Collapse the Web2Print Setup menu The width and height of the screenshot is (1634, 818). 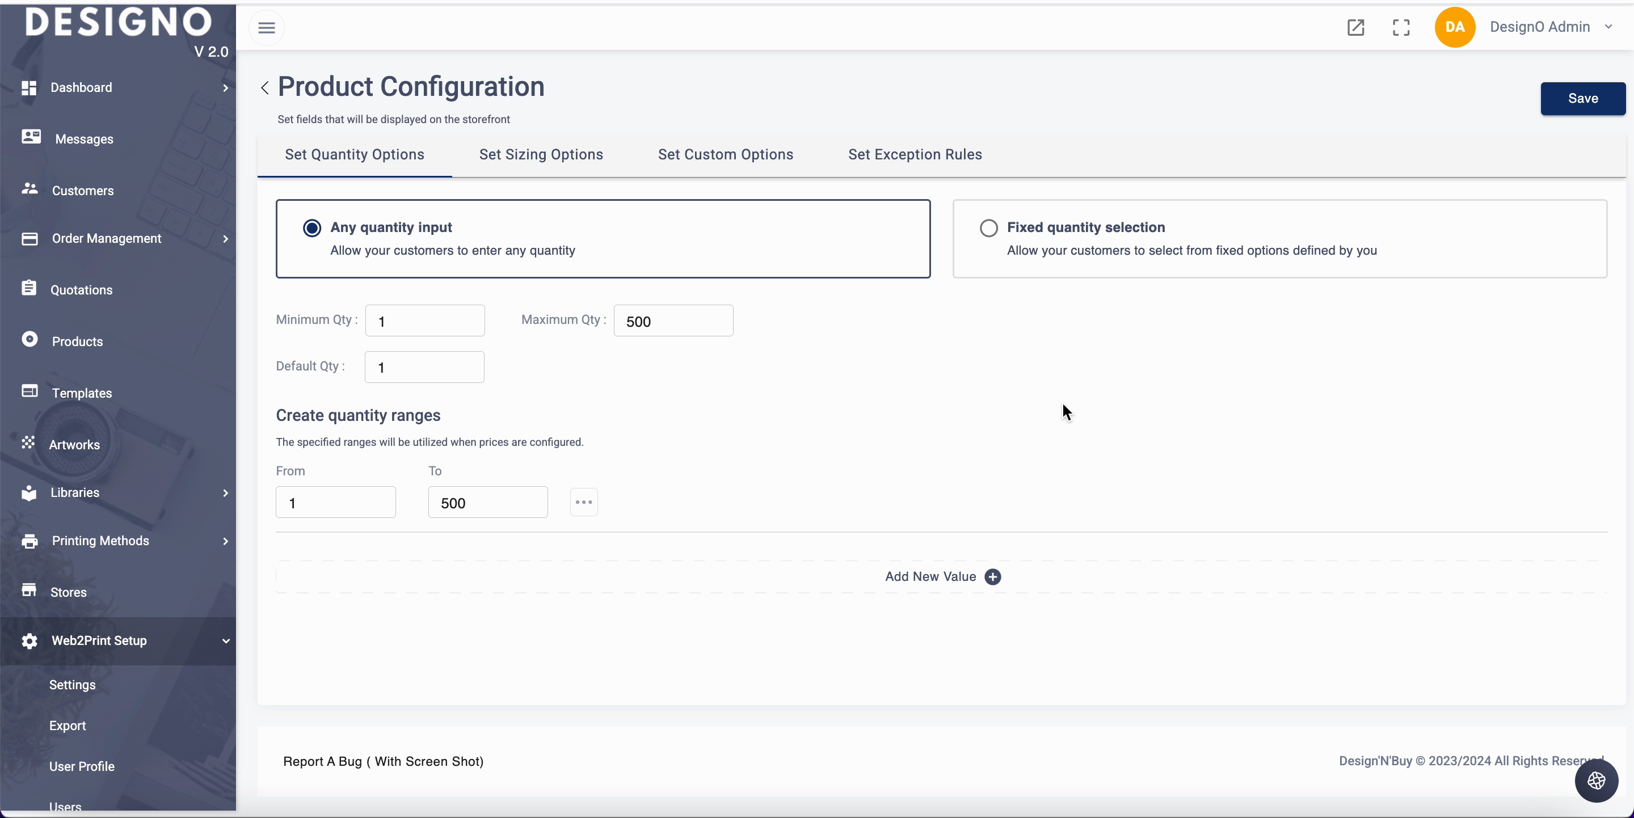(x=225, y=641)
